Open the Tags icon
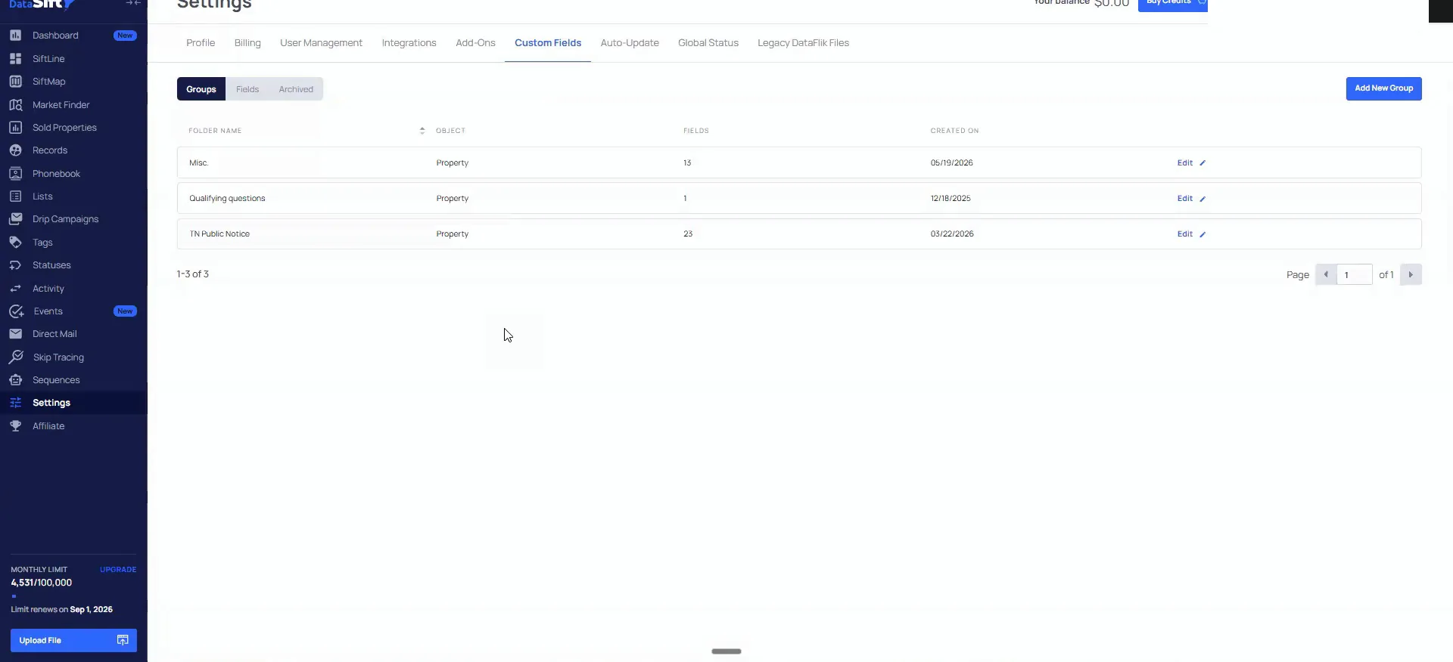1453x662 pixels. pos(15,243)
